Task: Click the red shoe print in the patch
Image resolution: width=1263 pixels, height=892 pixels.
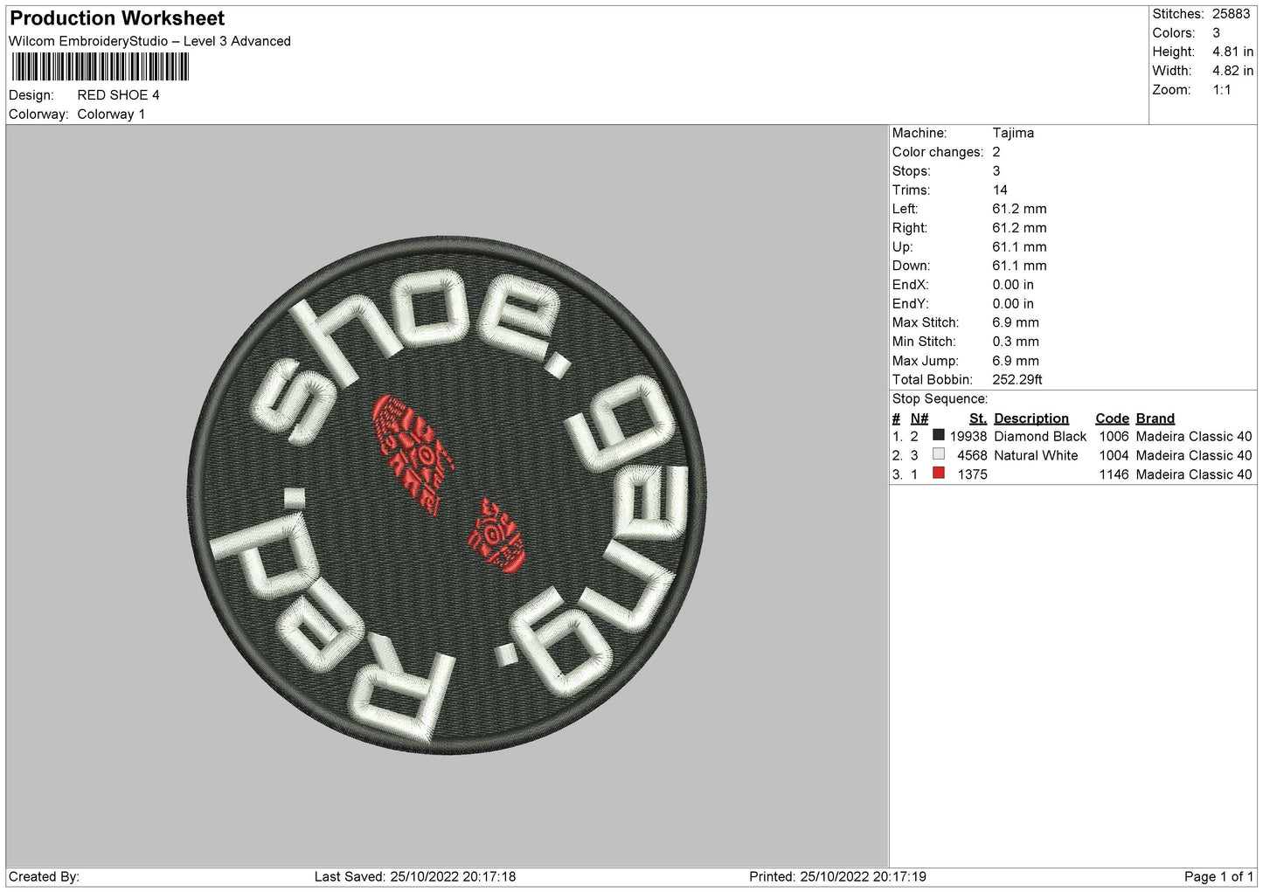Action: pos(449,485)
